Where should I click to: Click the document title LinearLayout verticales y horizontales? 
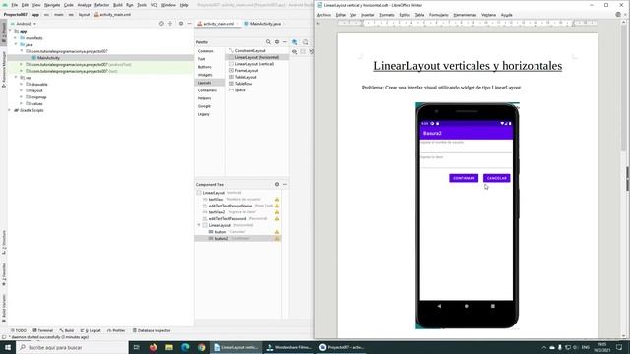click(468, 66)
